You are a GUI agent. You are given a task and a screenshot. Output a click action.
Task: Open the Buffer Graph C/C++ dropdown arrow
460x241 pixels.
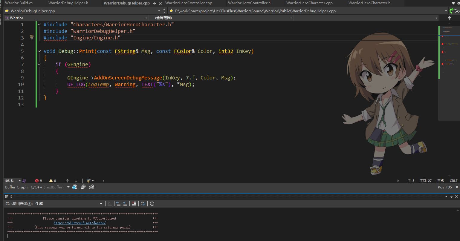[68, 187]
